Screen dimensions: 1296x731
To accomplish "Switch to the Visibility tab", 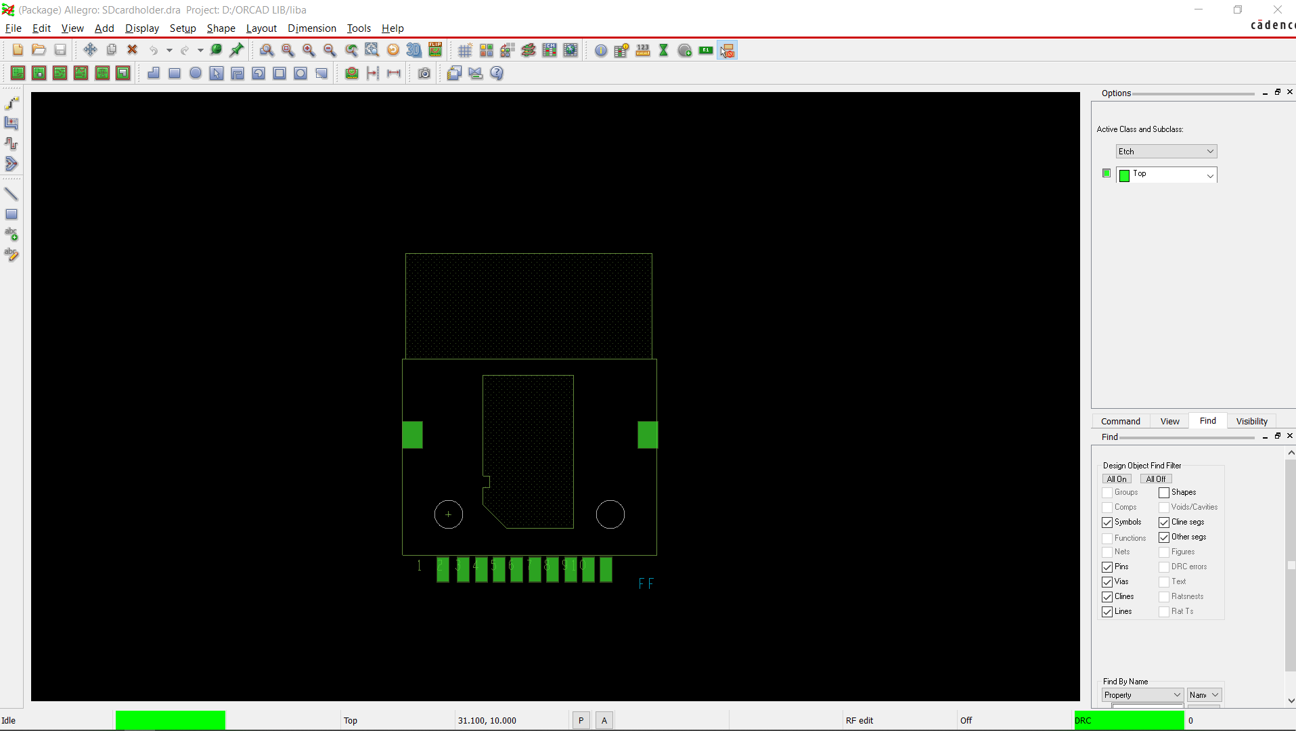I will point(1251,421).
